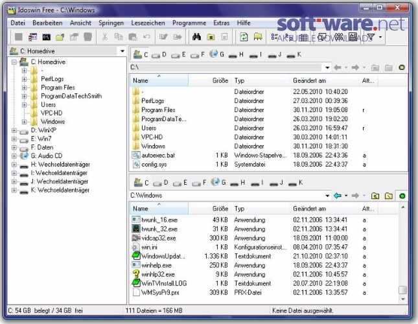Open file search with the binoculars icon

(196, 37)
